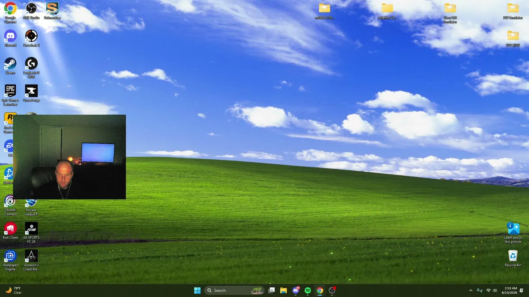
Task: Select the mGBA folder on the desktop
Action: click(x=324, y=11)
